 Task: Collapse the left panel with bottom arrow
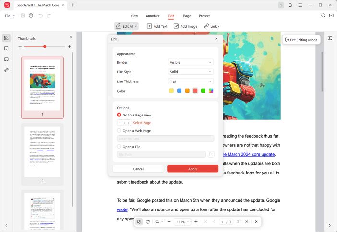[6, 225]
